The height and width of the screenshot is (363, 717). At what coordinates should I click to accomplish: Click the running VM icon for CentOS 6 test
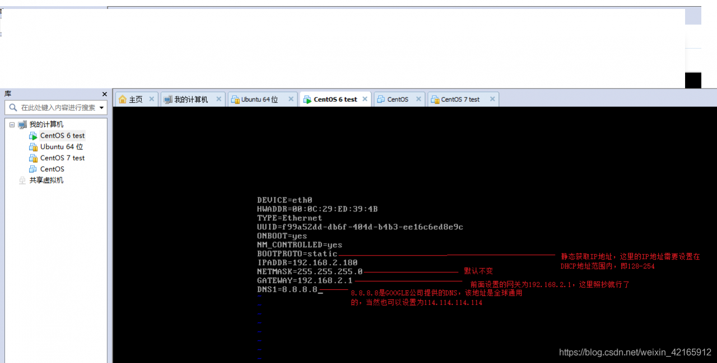point(34,136)
